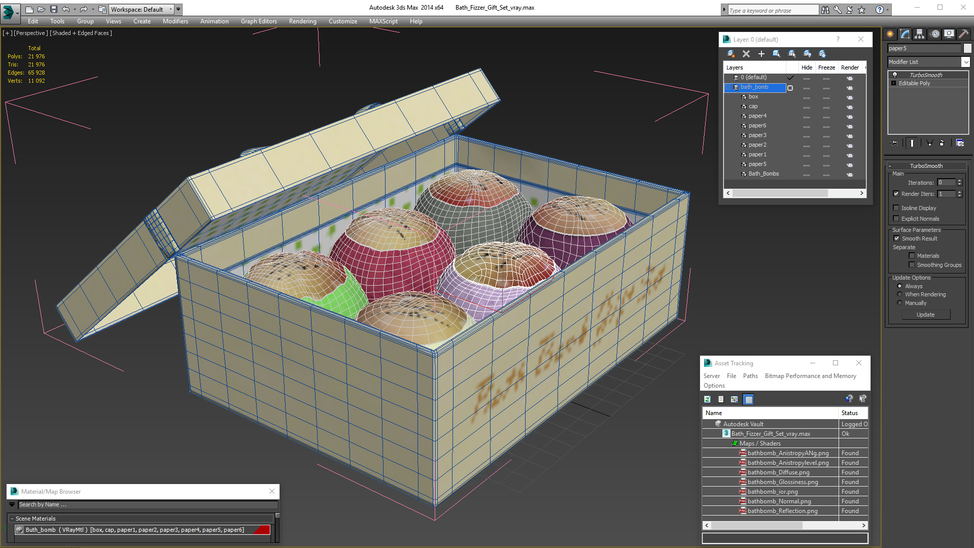Open the Hierarchy command panel tab
This screenshot has height=548, width=974.
(x=919, y=34)
